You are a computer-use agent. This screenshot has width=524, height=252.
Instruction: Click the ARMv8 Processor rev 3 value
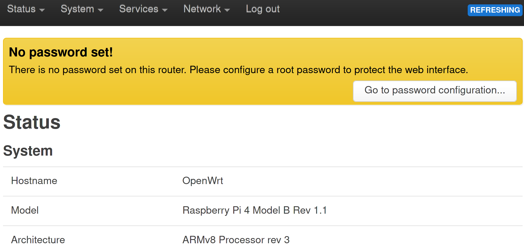236,240
